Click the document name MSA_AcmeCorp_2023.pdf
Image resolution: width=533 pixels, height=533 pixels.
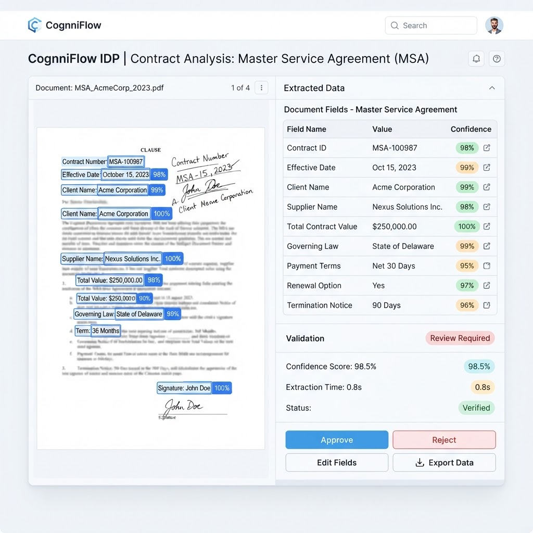point(119,87)
